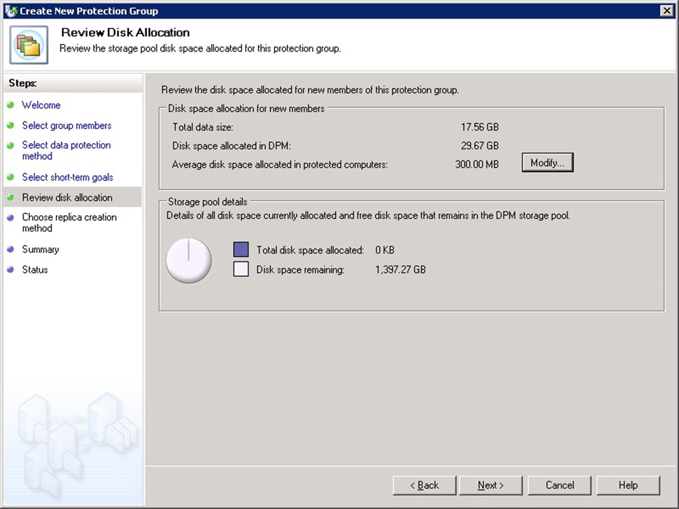Open the Welcome step
This screenshot has height=509, width=679.
(x=41, y=105)
